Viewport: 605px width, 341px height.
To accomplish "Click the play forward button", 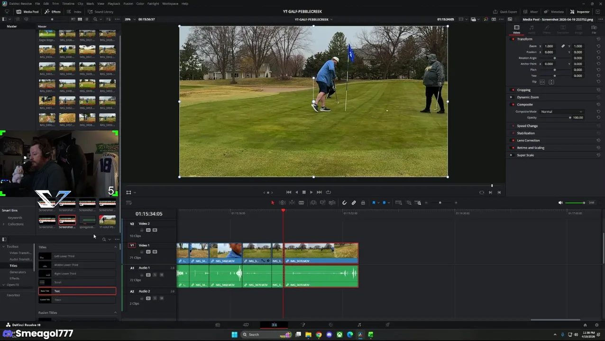I will click(x=311, y=192).
